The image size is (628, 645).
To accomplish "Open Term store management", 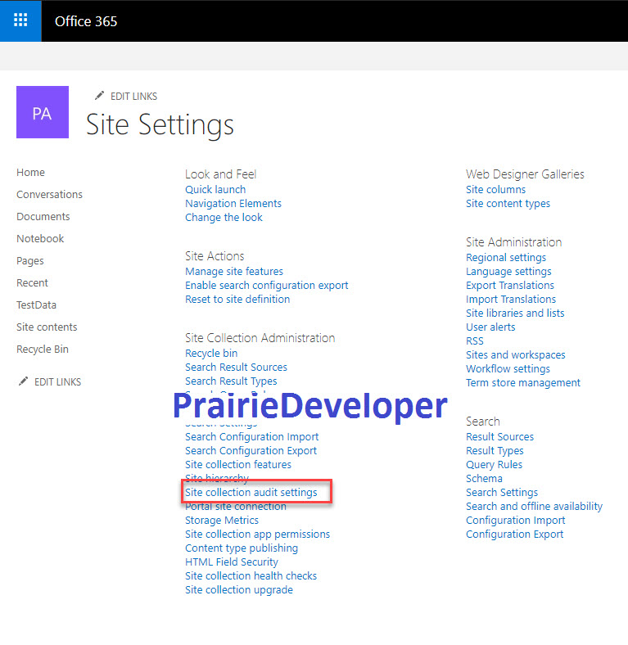I will (523, 383).
